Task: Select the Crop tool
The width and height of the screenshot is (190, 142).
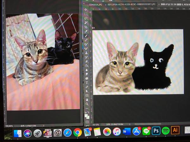Action: click(86, 27)
